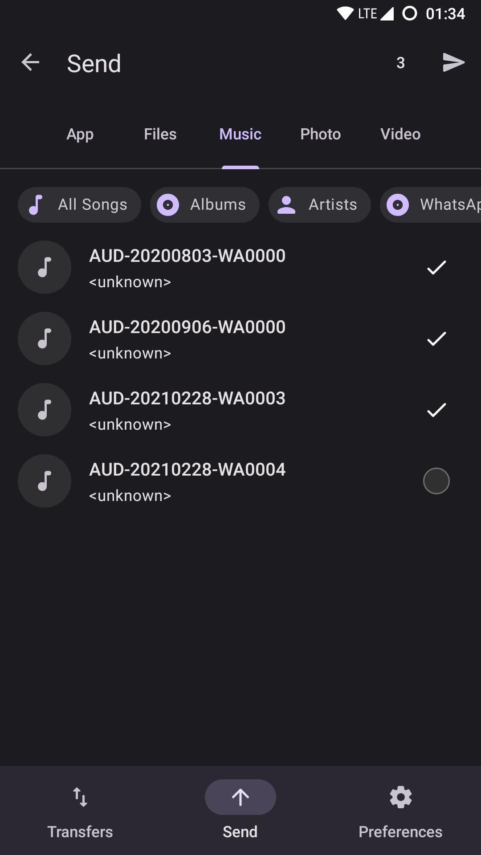481x855 pixels.
Task: Switch to the Files tab
Action: pos(160,134)
